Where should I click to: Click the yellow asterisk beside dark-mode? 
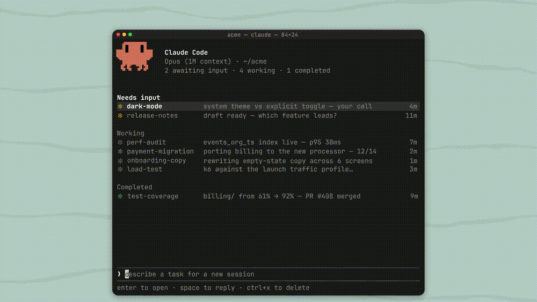pos(120,106)
